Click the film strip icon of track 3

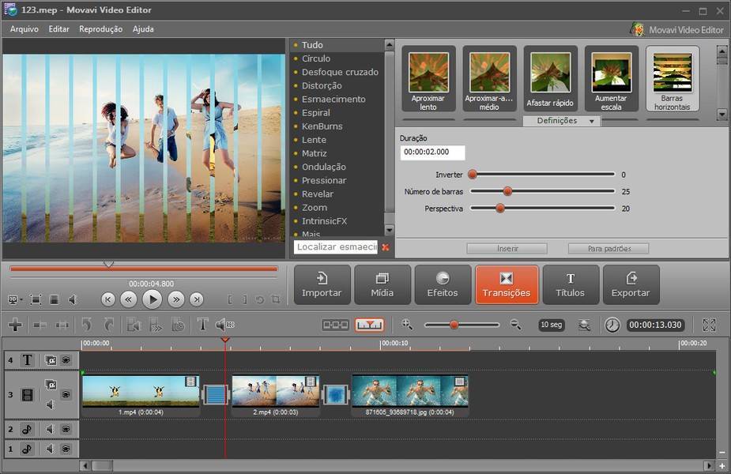point(28,395)
